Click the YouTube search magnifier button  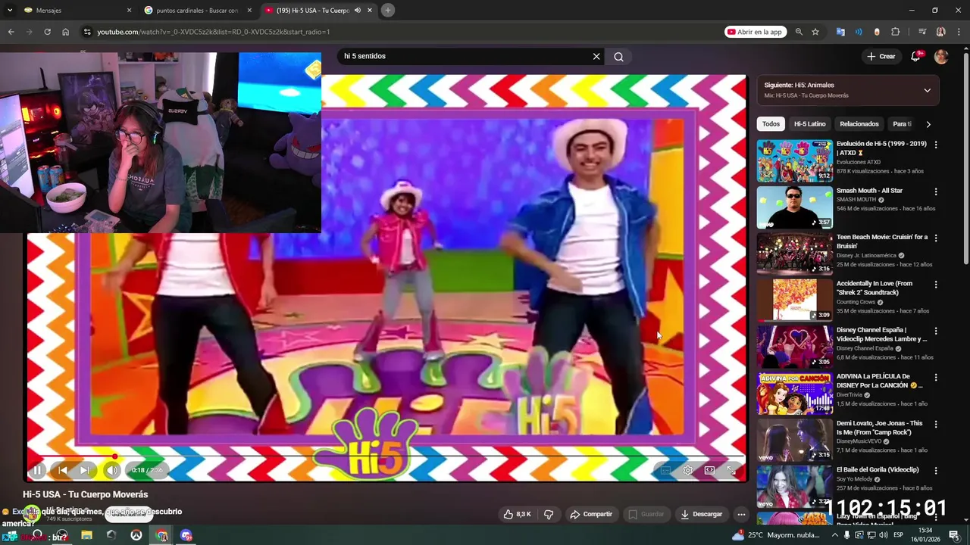point(618,56)
